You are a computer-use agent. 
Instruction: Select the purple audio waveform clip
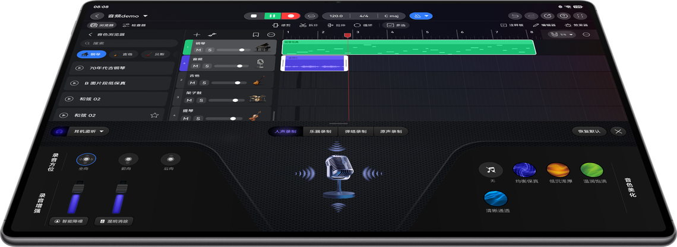click(x=314, y=63)
